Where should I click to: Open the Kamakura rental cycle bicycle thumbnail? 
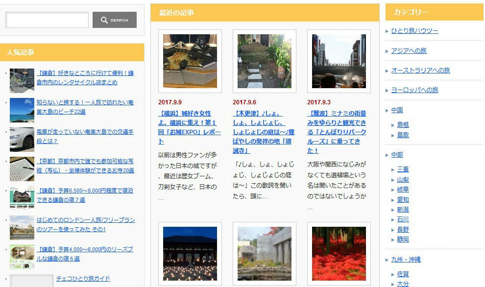coord(22,81)
